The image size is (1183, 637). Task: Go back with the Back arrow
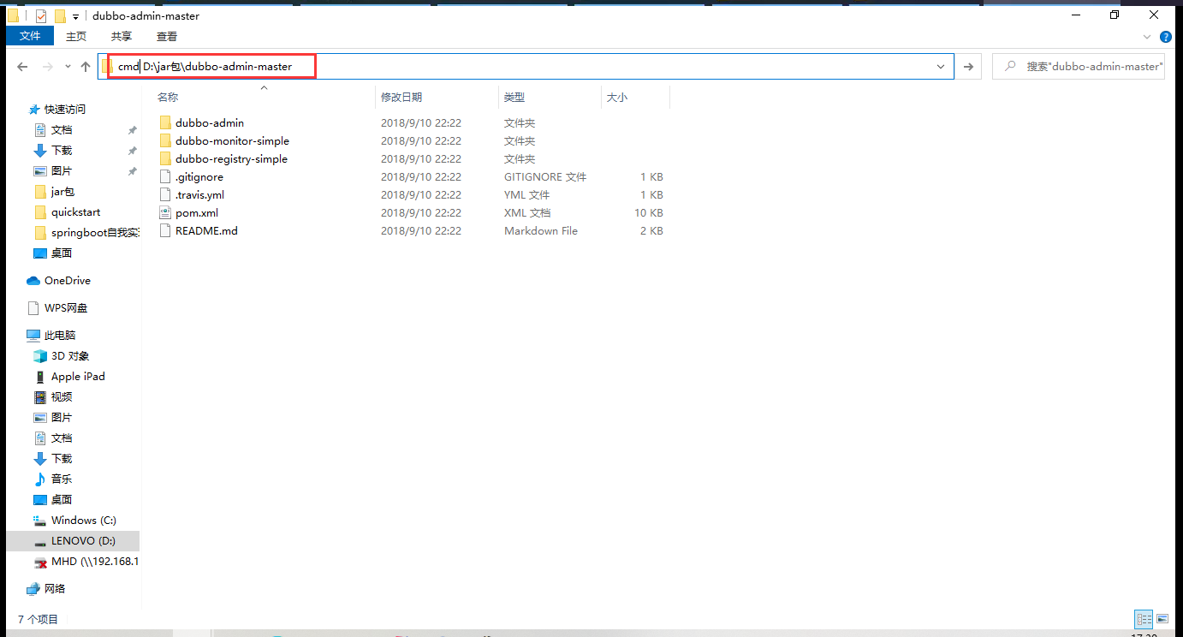(23, 66)
